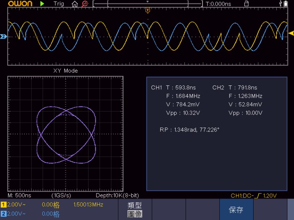Click the Depth:10K(8-bit) readout
The height and width of the screenshot is (220, 294).
(x=117, y=195)
